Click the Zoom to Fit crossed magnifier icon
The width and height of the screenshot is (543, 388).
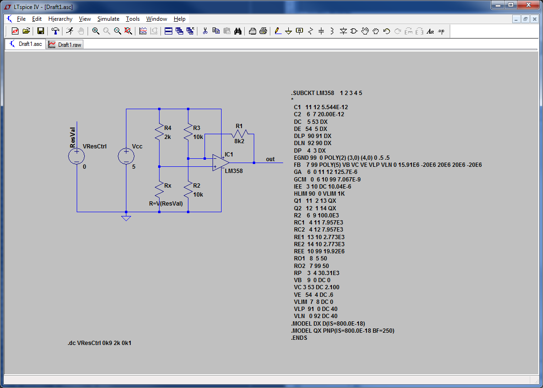pyautogui.click(x=128, y=31)
